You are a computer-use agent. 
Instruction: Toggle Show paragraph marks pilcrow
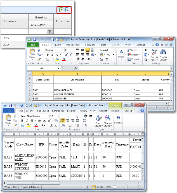tap(86, 125)
